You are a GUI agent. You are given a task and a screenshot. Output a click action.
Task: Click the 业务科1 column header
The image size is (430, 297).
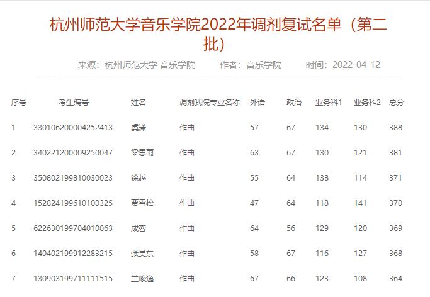pyautogui.click(x=329, y=103)
